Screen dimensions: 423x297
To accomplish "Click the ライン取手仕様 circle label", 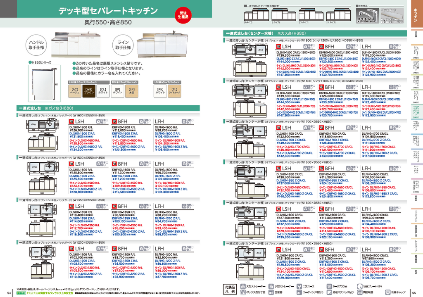I will (123, 45).
